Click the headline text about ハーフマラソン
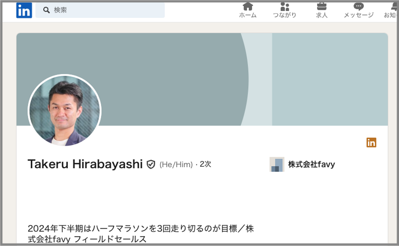Viewport: 399px width, 246px height. (141, 234)
